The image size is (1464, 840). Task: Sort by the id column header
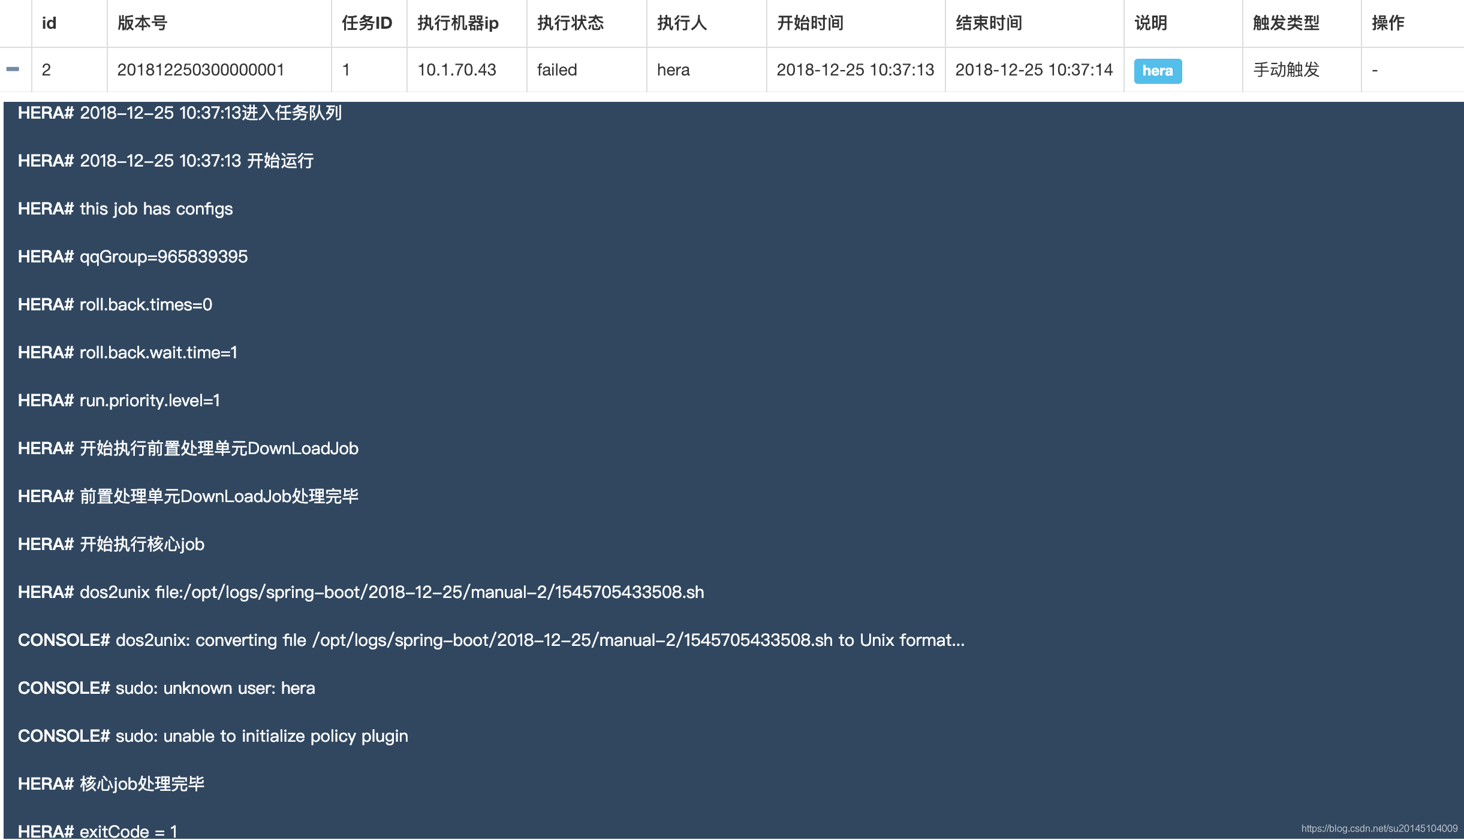pos(49,23)
